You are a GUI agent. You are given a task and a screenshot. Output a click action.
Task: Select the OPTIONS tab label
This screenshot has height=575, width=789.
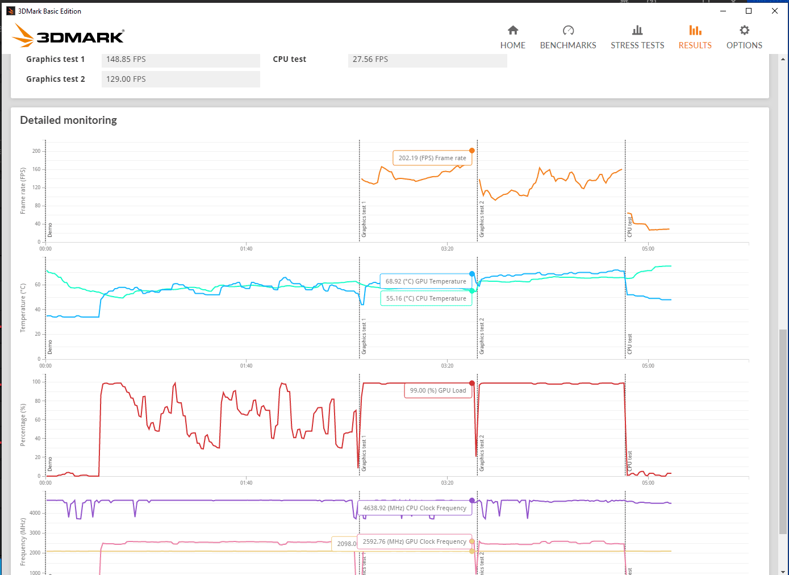coord(744,45)
